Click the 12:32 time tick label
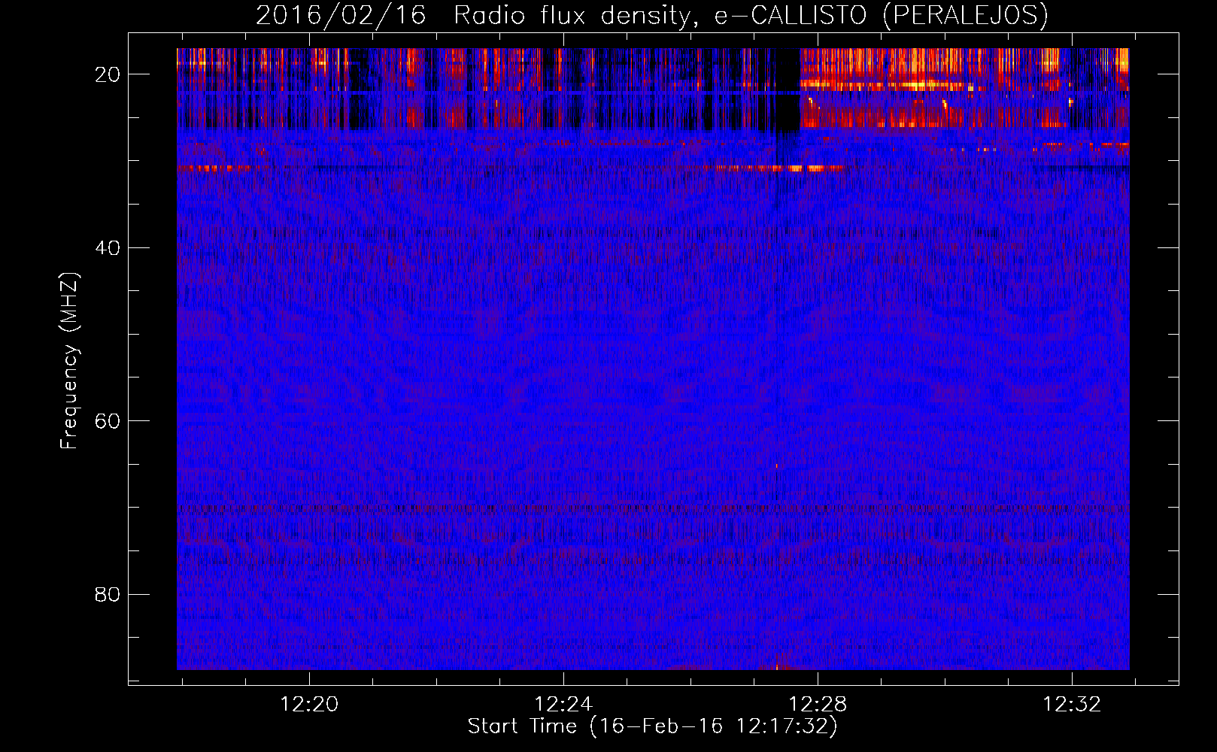 (x=1072, y=705)
